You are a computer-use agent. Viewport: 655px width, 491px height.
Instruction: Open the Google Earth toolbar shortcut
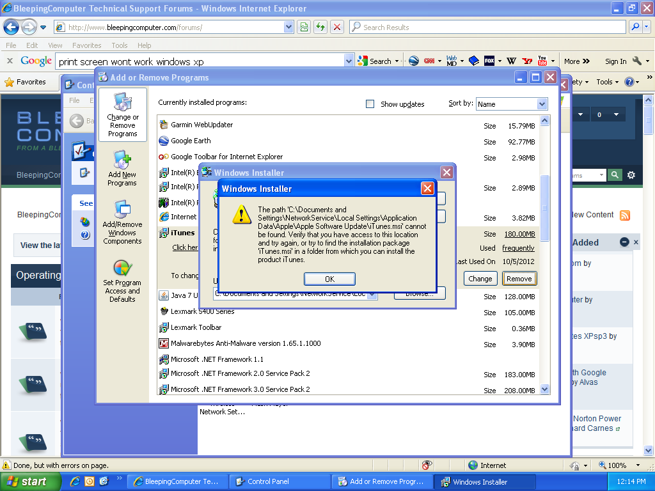[x=414, y=61]
